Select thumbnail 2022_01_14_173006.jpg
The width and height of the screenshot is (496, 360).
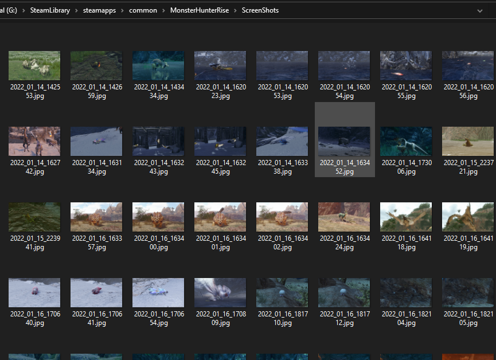[x=406, y=141]
